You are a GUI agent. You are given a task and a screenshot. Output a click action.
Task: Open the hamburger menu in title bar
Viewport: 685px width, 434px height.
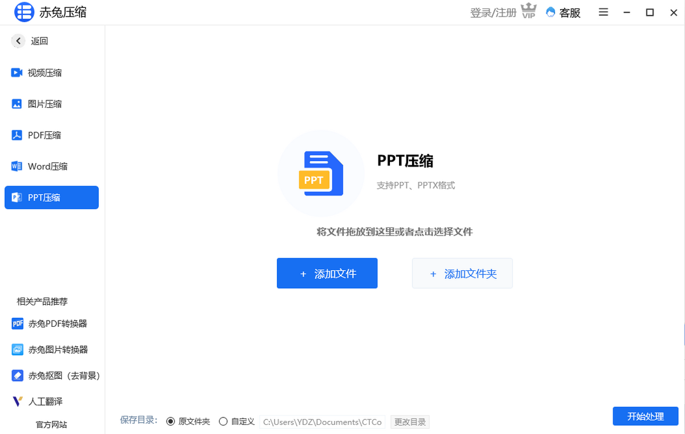pos(603,13)
